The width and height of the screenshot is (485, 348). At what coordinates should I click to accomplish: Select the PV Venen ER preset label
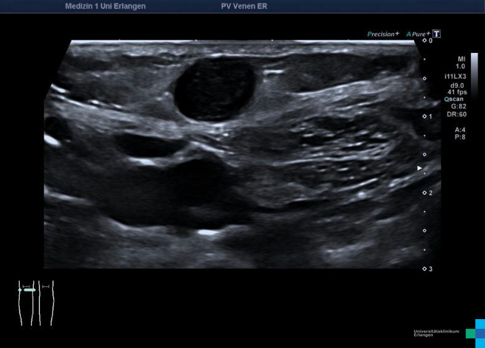pyautogui.click(x=244, y=6)
